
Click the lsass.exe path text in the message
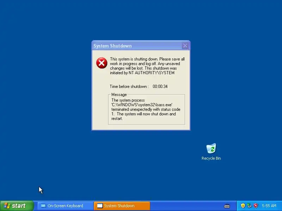[x=142, y=105]
